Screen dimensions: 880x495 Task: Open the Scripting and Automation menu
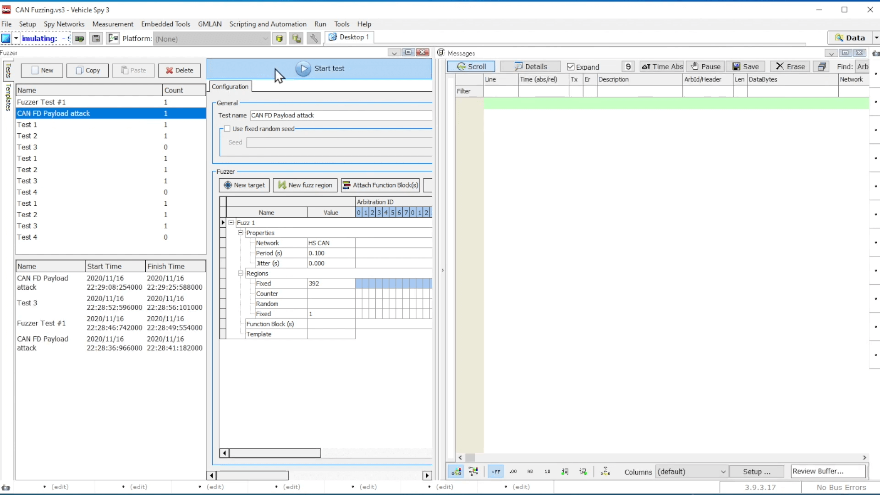point(268,24)
